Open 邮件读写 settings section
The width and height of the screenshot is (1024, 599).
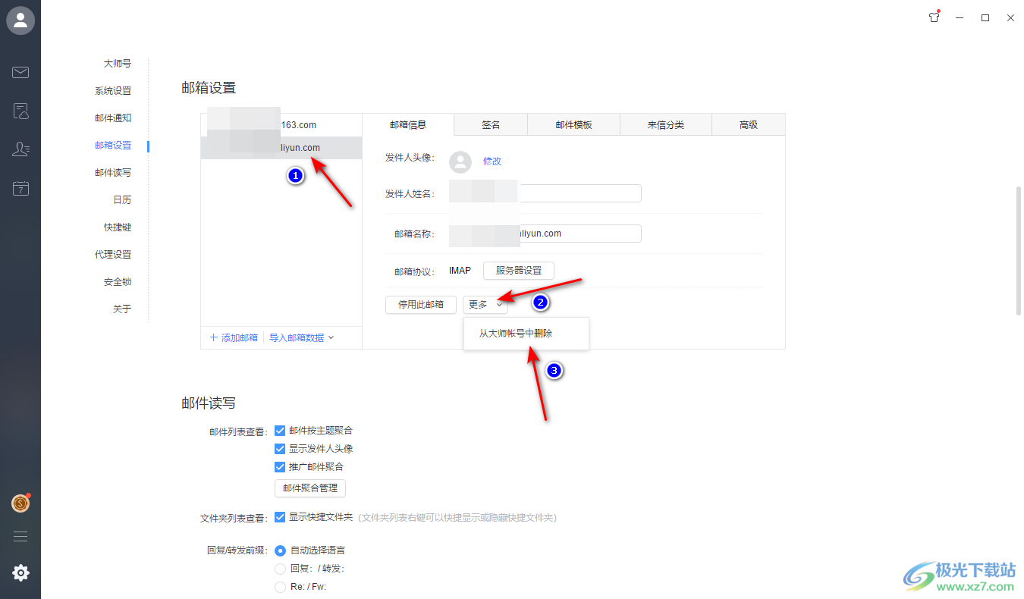point(113,173)
